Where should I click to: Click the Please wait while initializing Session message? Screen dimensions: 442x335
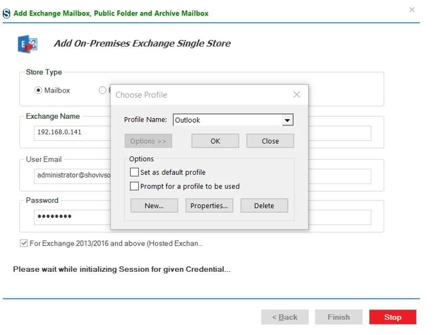click(x=122, y=269)
